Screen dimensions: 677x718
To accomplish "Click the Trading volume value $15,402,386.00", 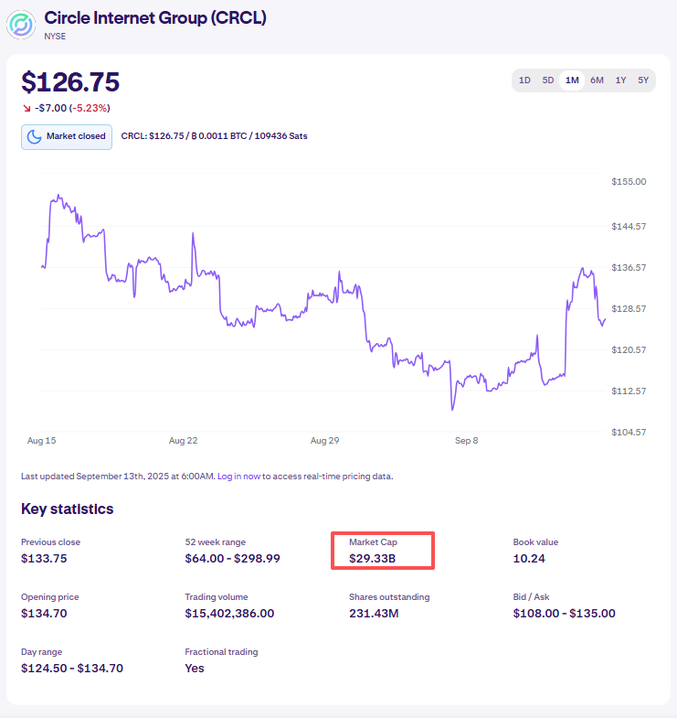I will pyautogui.click(x=229, y=614).
